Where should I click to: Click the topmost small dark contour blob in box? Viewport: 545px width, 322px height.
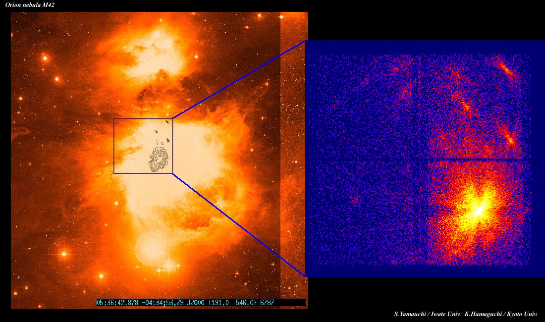167,121
